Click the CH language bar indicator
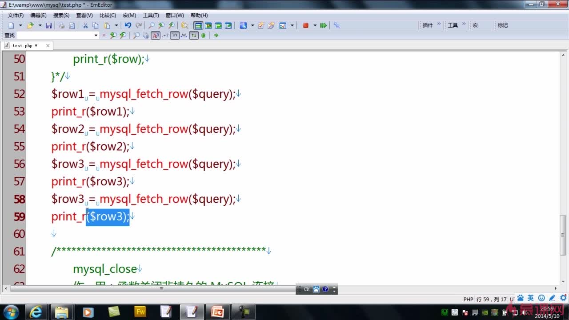The image size is (569, 320). click(307, 289)
